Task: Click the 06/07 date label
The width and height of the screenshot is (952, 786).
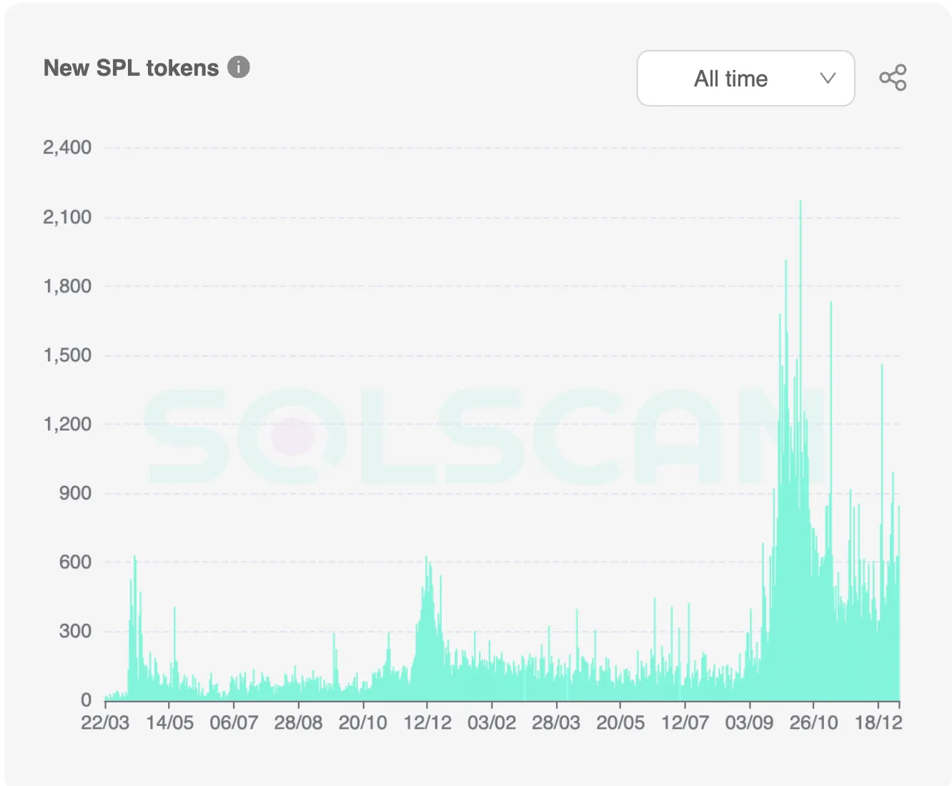Action: (x=234, y=722)
